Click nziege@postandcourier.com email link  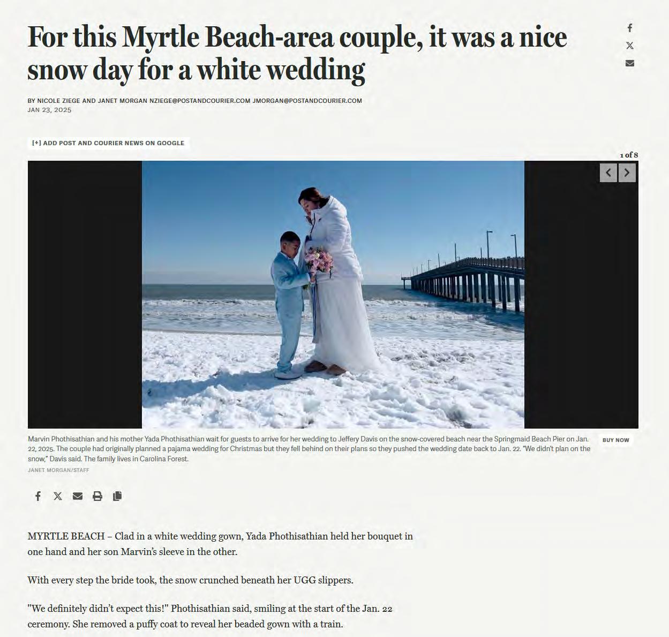coord(200,101)
